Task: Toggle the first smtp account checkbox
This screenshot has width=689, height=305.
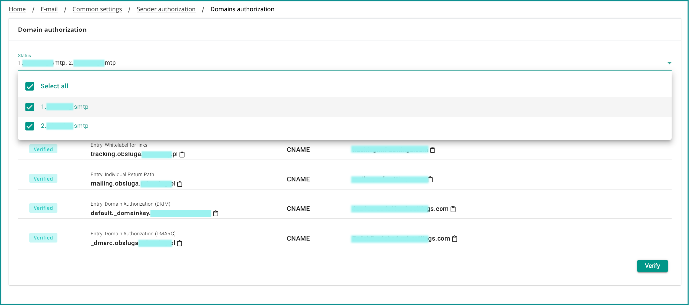Action: (30, 107)
